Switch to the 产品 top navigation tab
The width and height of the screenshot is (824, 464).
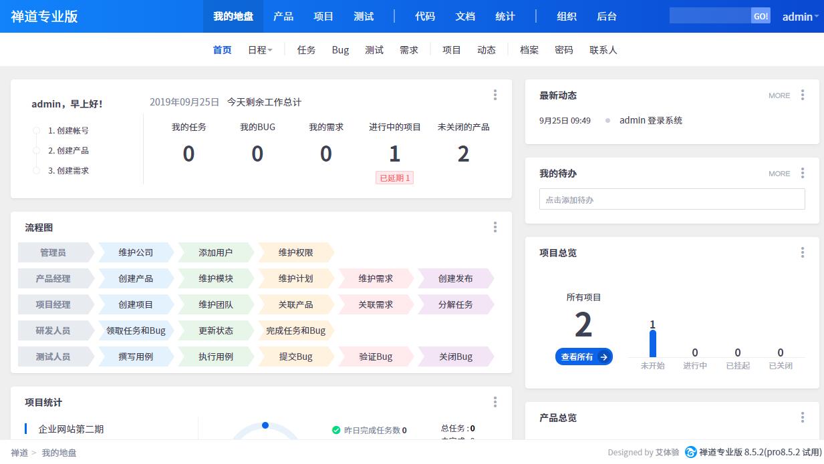pyautogui.click(x=283, y=16)
